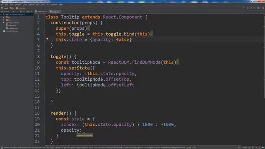
Task: Click line number 17 in the gutter
Action: point(37,108)
